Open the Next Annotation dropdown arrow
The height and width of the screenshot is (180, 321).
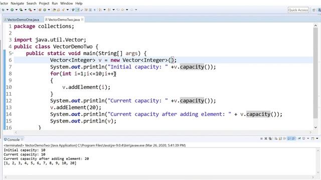click(x=105, y=9)
